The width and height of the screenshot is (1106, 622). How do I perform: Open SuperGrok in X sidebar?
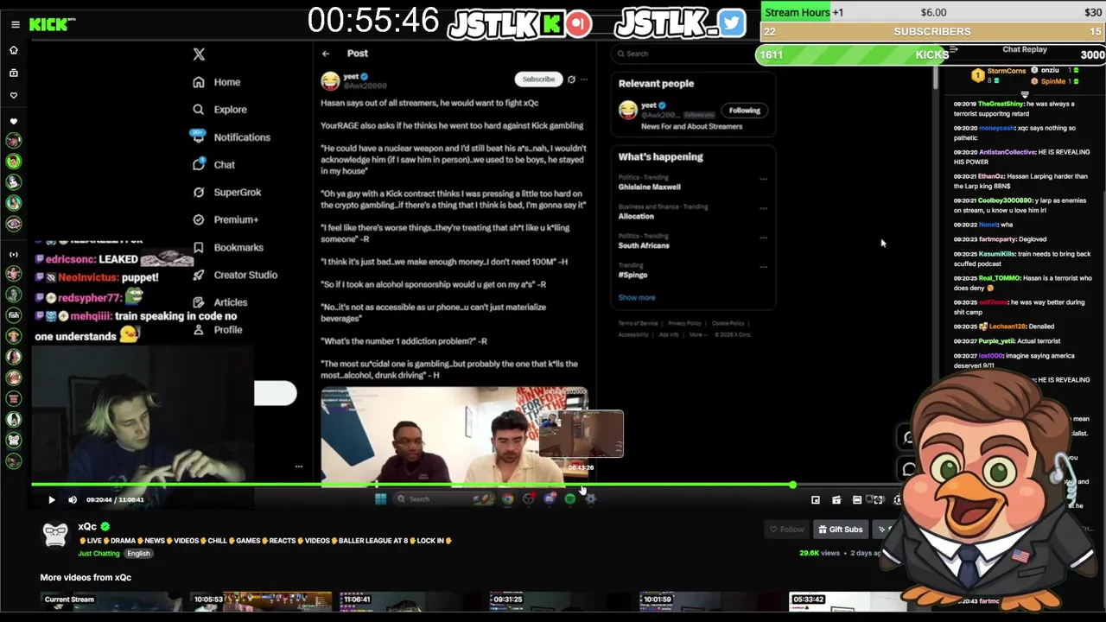(227, 192)
